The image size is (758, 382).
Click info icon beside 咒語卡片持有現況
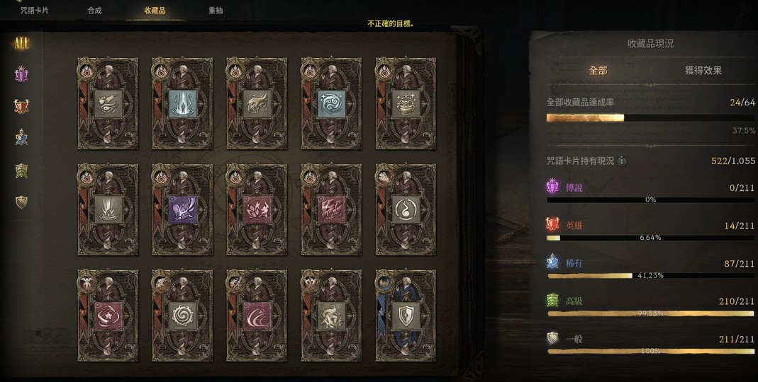click(622, 161)
